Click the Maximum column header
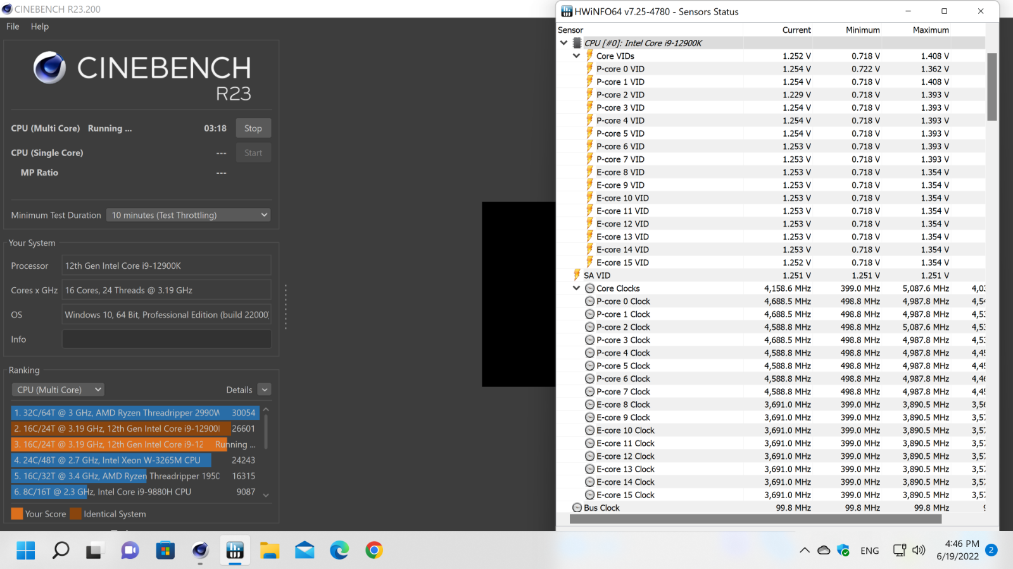 click(931, 30)
